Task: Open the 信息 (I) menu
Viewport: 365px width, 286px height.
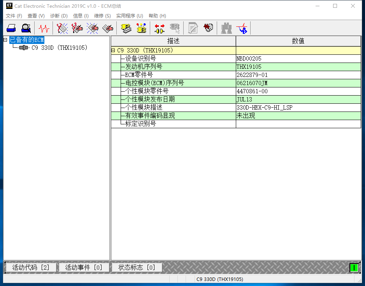Action: point(81,16)
